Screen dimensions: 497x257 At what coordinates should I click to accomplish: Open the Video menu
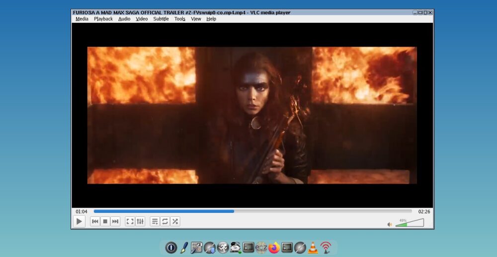pos(142,19)
